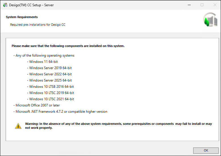Image resolution: width=221 pixels, height=156 pixels.
Task: Click the Desigo CC building logo in header
Action: 210,20
